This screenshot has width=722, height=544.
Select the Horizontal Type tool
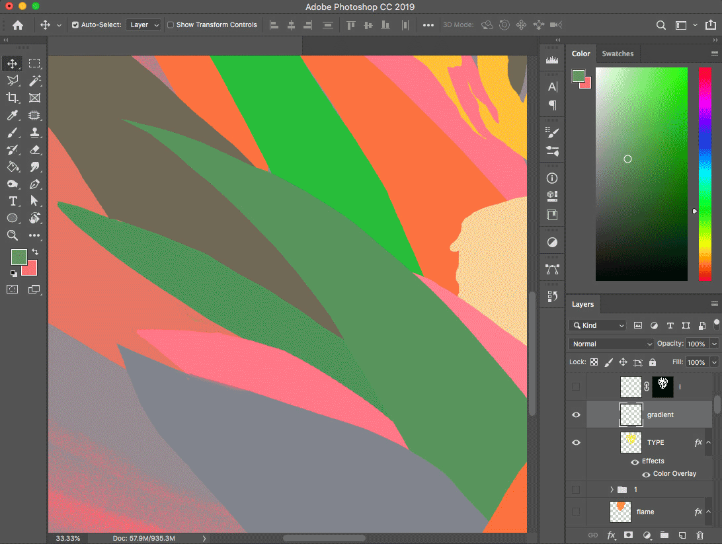pyautogui.click(x=12, y=201)
